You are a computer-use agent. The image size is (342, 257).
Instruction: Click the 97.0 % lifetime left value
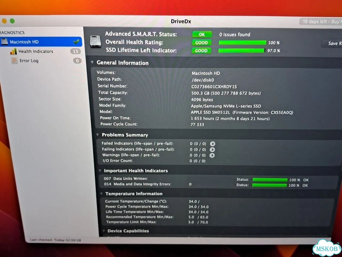[x=274, y=51]
